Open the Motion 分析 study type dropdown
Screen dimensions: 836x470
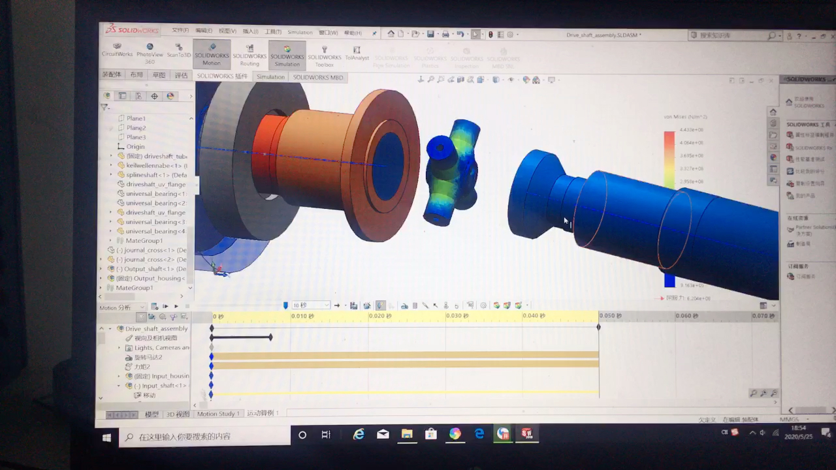(x=122, y=307)
